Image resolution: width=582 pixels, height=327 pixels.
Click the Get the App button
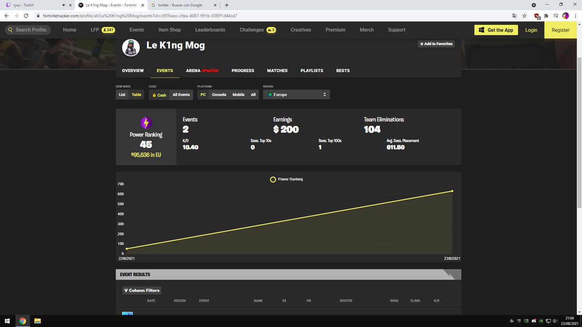[x=496, y=30]
